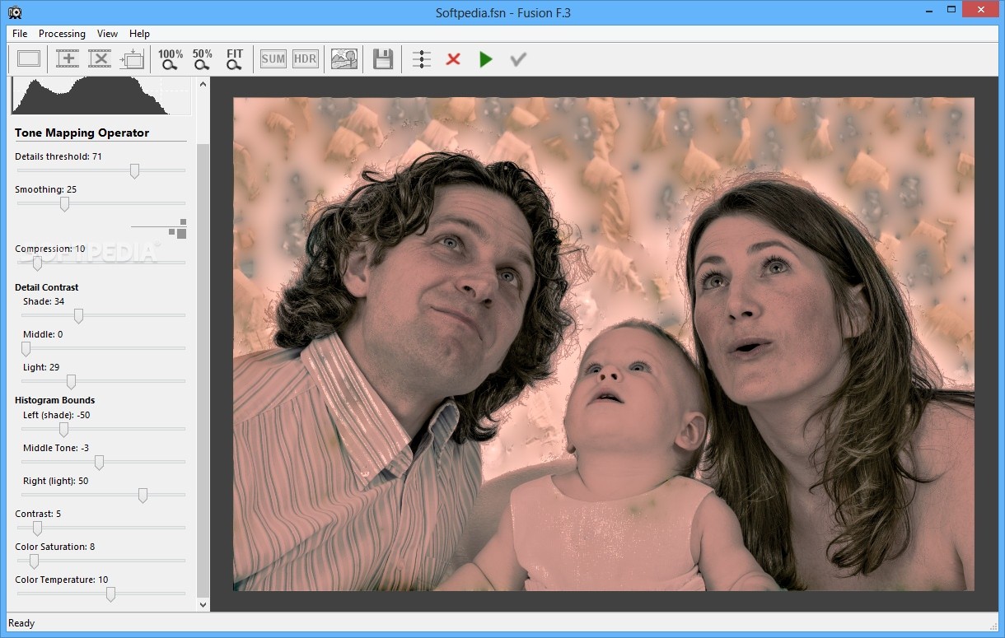Screen dimensions: 1005x638
Task: Click the Middle detail contrast slider handle
Action: 26,348
